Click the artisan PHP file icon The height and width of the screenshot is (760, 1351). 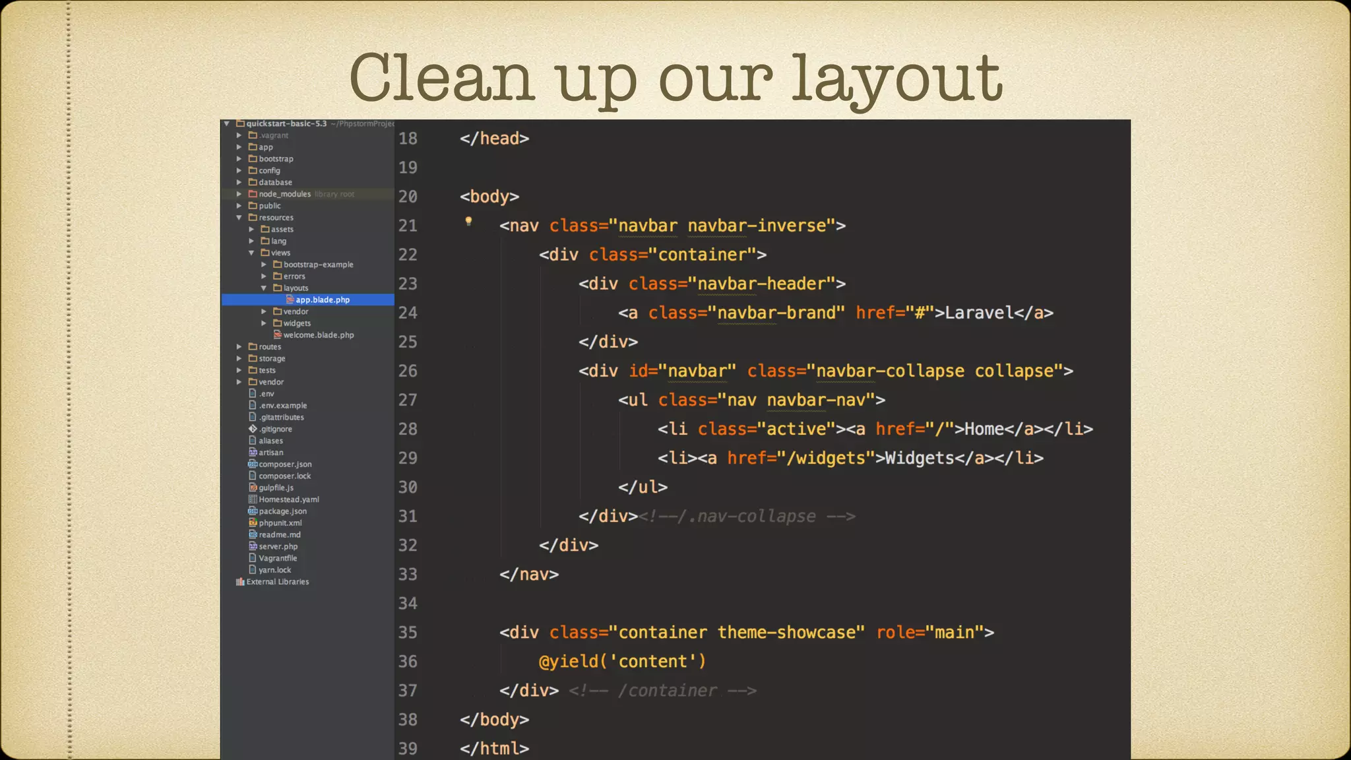click(253, 453)
